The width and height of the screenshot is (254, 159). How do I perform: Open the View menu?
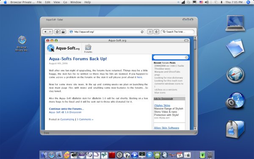click(57, 2)
